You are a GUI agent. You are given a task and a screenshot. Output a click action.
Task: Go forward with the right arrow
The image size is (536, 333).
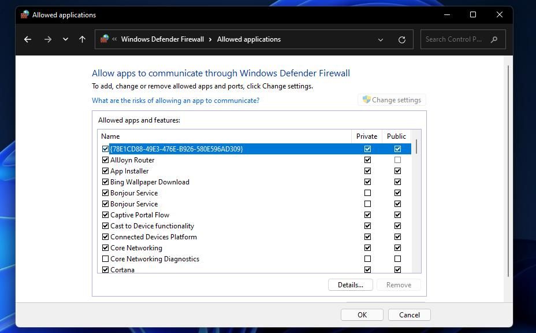[48, 39]
